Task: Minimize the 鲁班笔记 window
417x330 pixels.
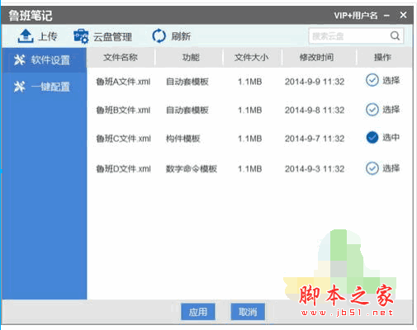Action: pyautogui.click(x=386, y=16)
